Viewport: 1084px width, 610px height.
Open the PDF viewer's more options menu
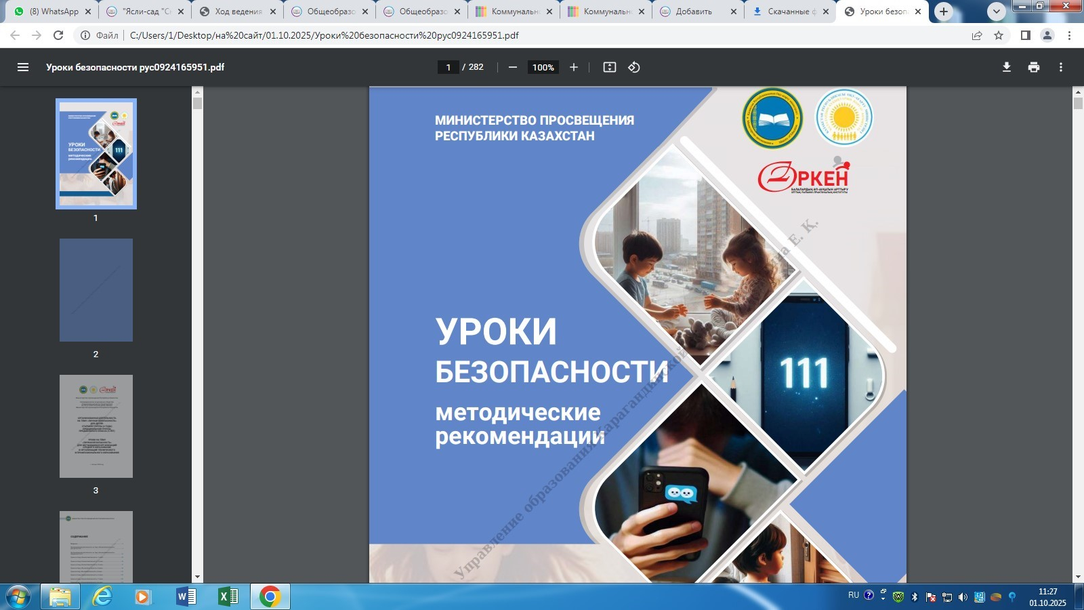pos(1061,67)
